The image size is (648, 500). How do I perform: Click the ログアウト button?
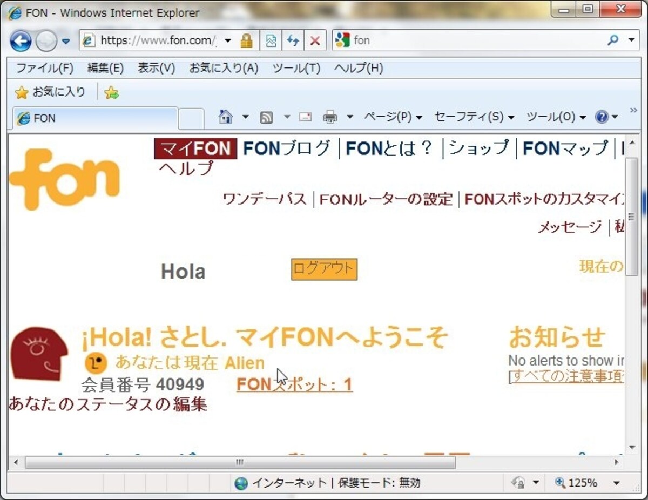(x=324, y=269)
